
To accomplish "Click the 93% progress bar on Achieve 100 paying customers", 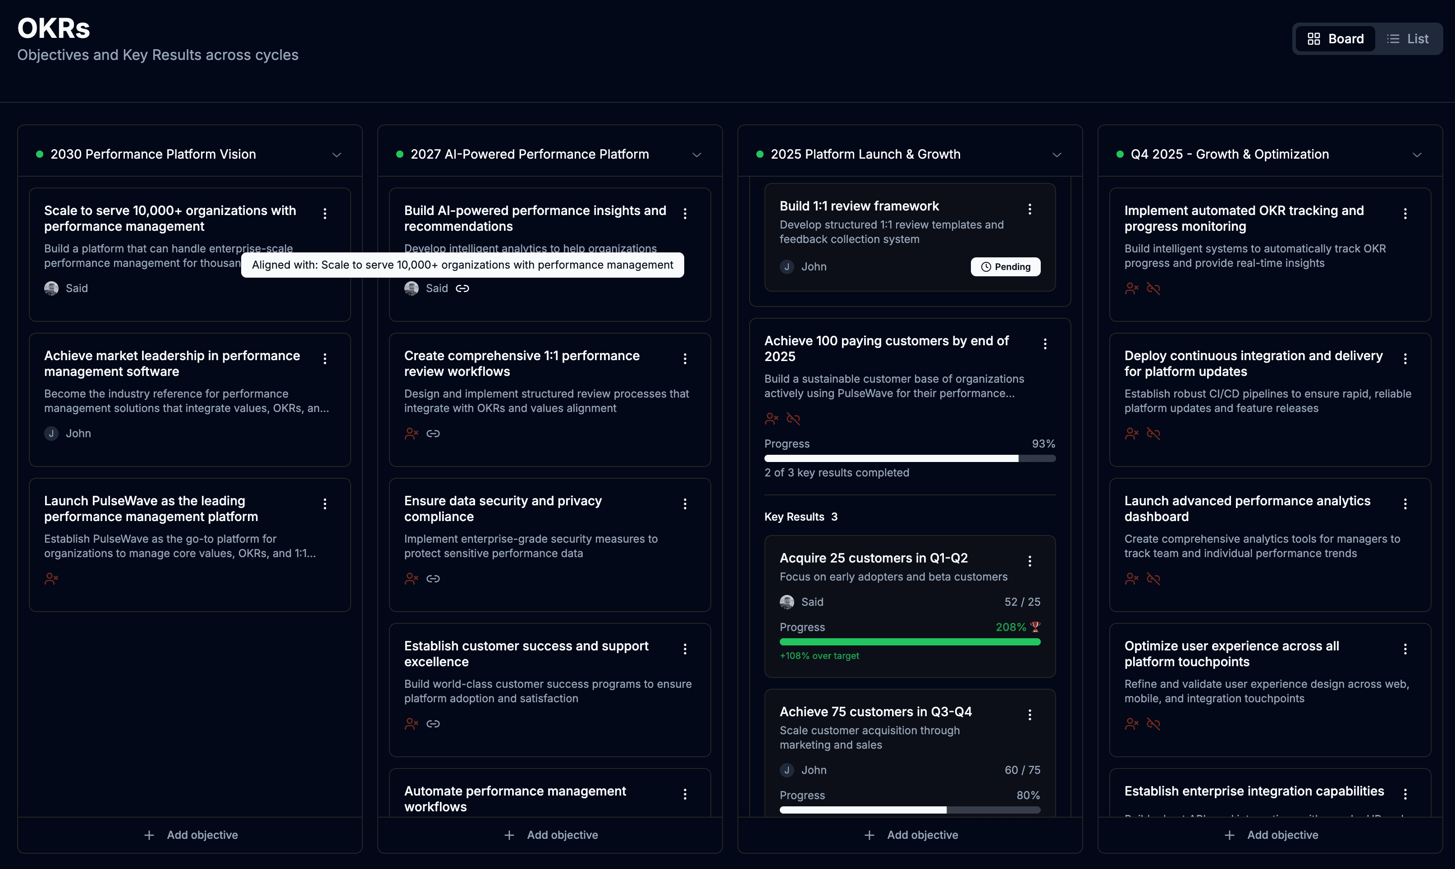I will [x=910, y=458].
